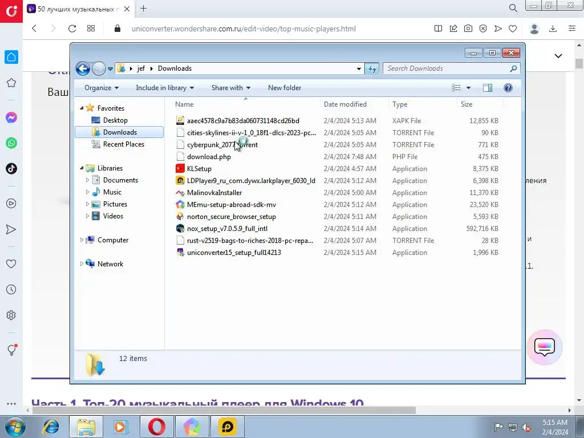584x438 pixels.
Task: Expand the Network tree node
Action: point(82,263)
